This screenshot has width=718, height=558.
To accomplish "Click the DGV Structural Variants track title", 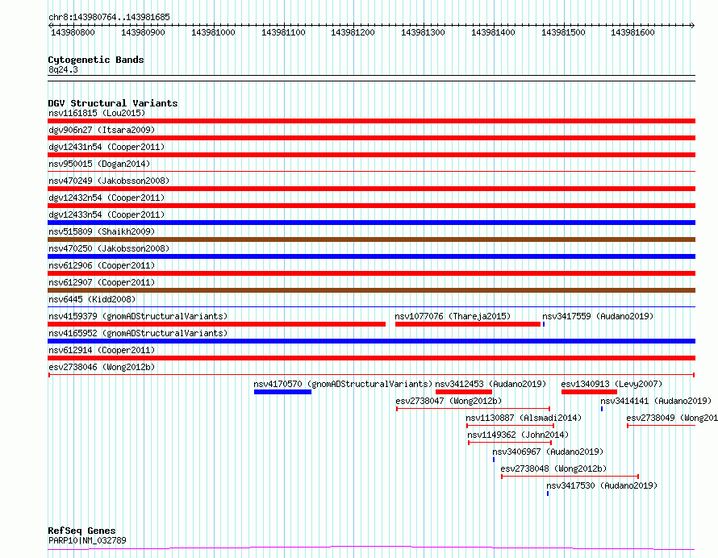I will [113, 103].
